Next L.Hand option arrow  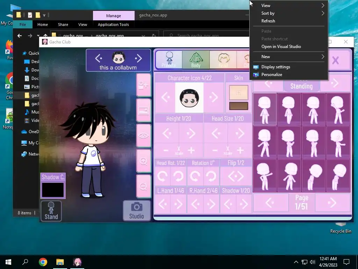[x=178, y=204]
